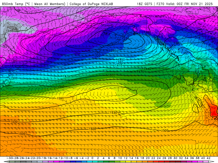
Task: Click the 1560 height contour label
Action: [60, 98]
